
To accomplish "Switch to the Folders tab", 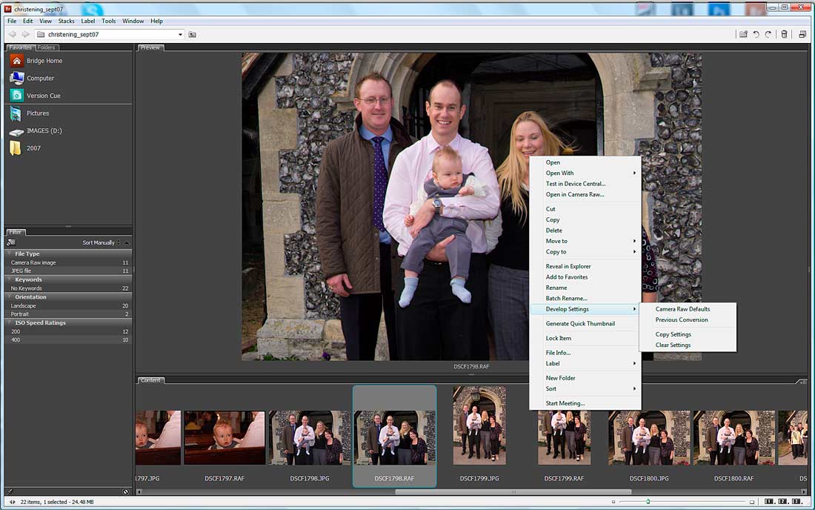I will click(46, 47).
